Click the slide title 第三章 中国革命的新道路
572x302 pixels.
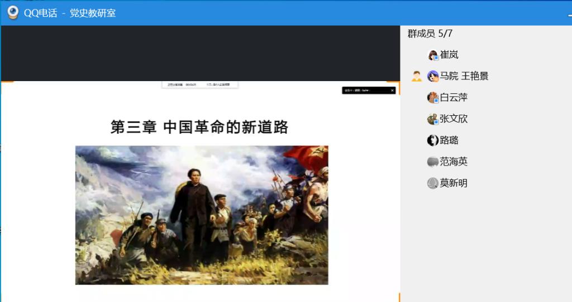coord(199,127)
